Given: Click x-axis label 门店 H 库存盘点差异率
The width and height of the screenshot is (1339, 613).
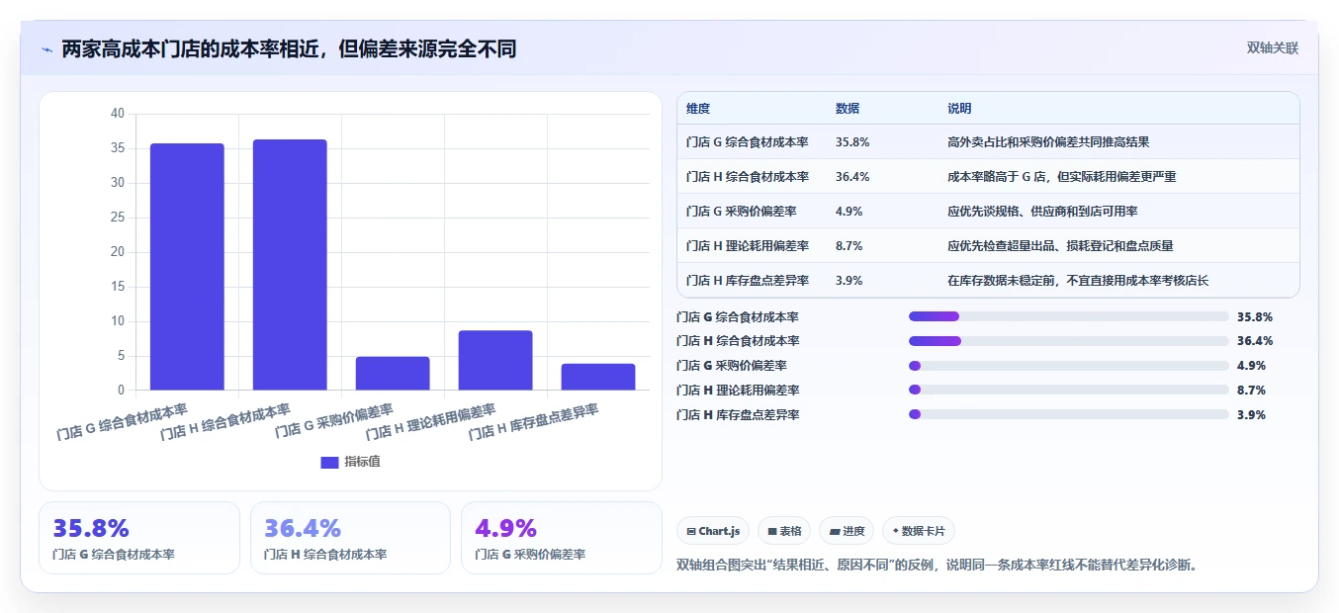Looking at the screenshot, I should (533, 423).
